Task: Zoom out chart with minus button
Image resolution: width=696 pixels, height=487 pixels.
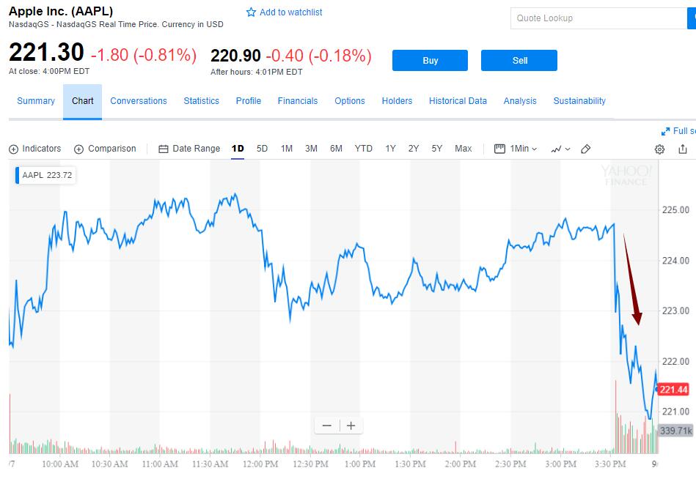Action: coord(327,425)
